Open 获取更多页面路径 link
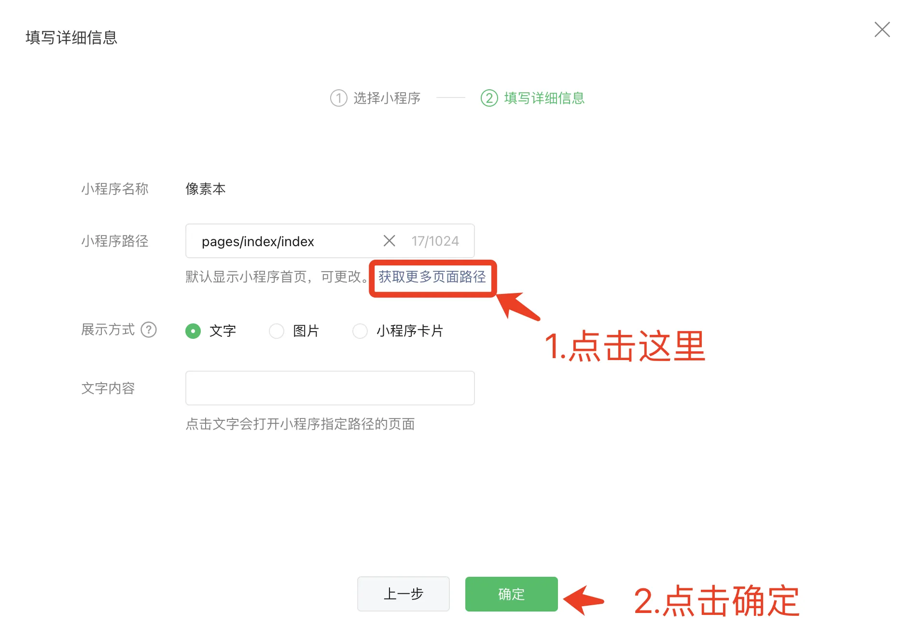Image resolution: width=919 pixels, height=640 pixels. (432, 277)
